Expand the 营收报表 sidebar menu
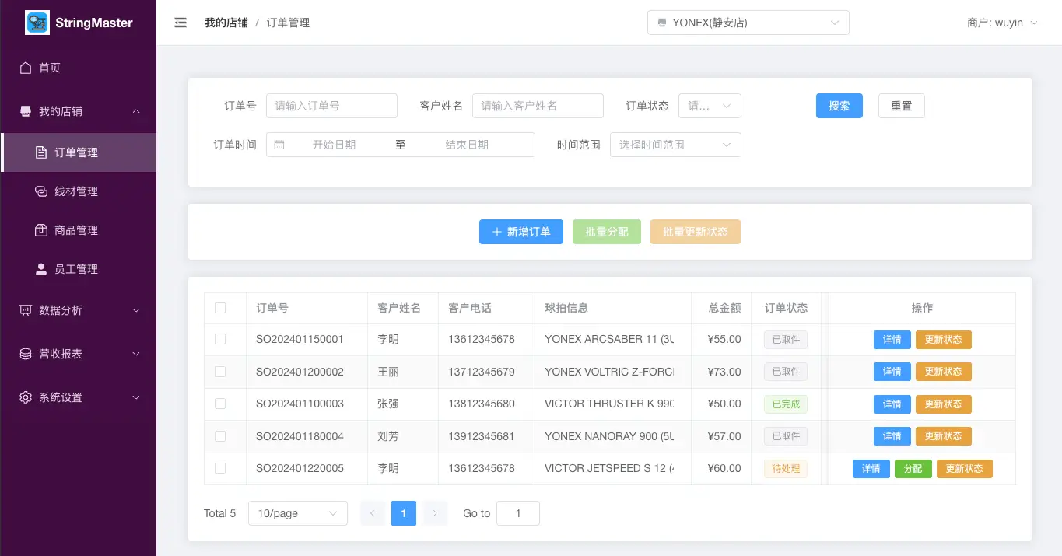 79,354
